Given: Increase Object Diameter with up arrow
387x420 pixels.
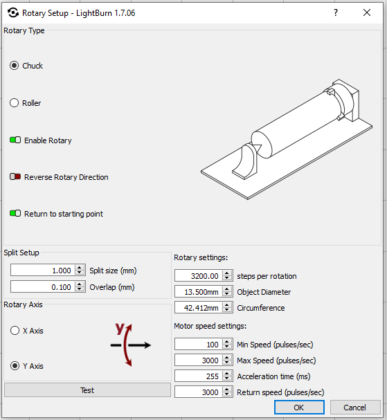Looking at the screenshot, I should pos(227,289).
